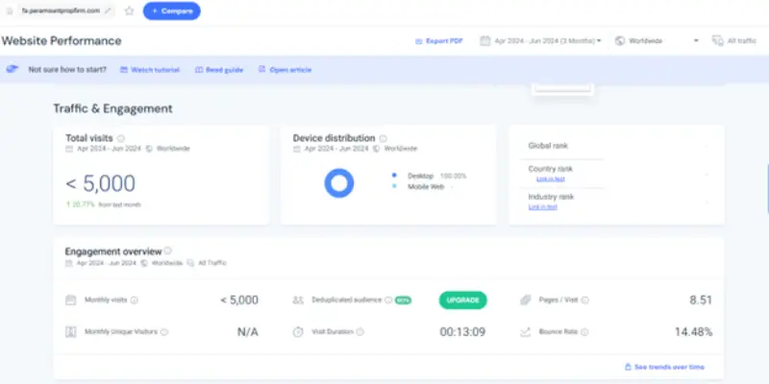
Task: Click the page's vertical scrollbar
Action: pyautogui.click(x=767, y=188)
